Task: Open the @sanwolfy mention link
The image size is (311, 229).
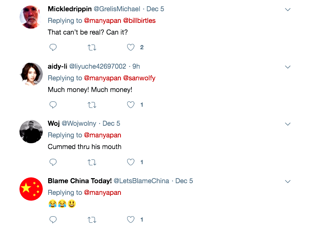Action: pos(139,78)
